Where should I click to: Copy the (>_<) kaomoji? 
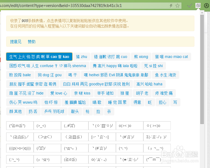47,126
